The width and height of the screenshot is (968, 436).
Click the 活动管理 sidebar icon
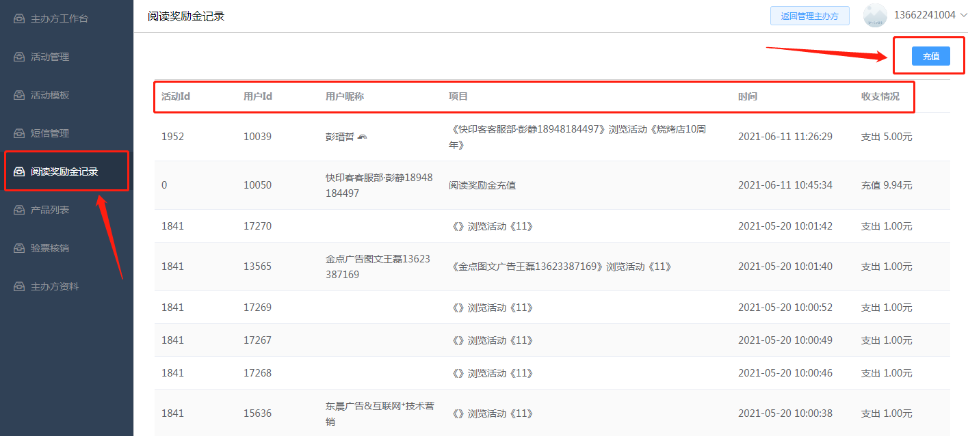click(19, 57)
